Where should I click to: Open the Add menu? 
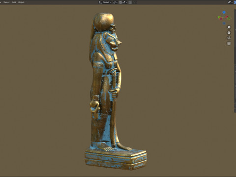tap(14, 2)
